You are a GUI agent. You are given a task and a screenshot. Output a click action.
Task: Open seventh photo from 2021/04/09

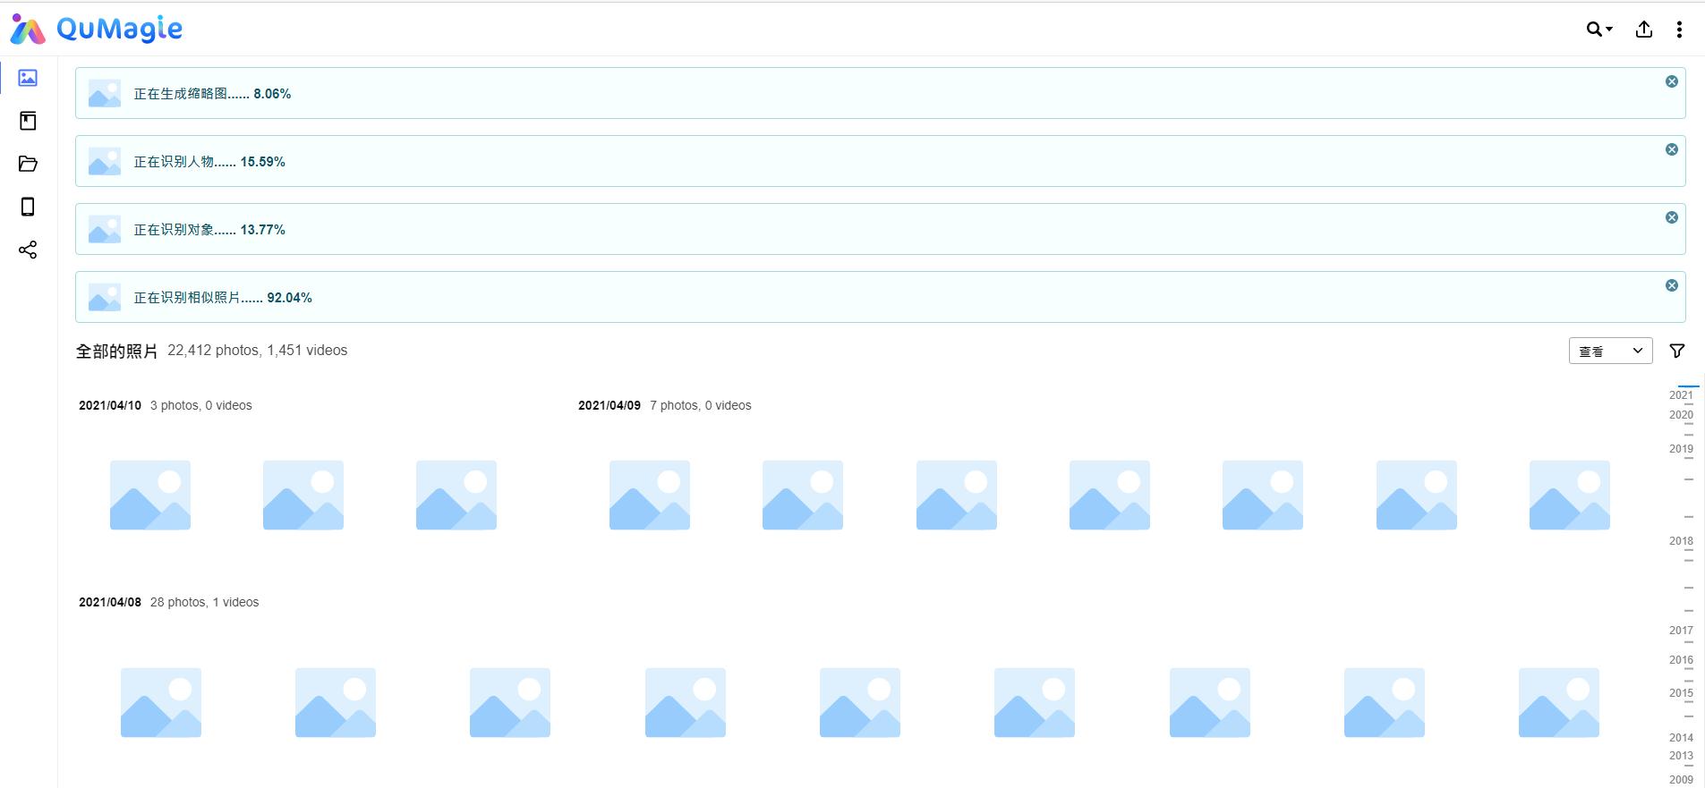pos(1570,495)
